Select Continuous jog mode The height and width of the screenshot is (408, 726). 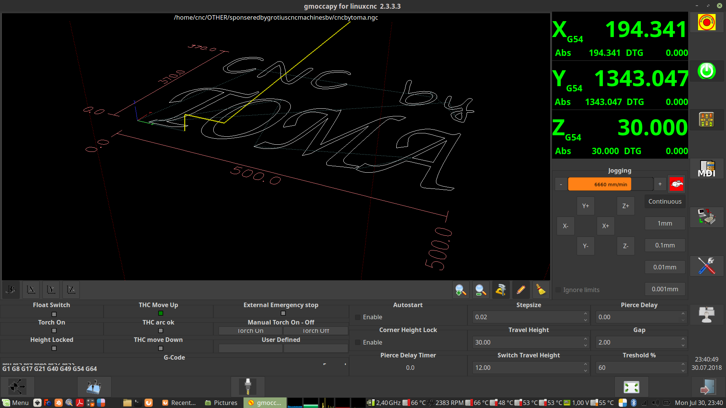665,201
